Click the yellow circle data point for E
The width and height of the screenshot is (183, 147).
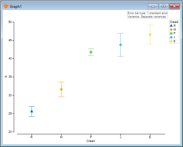coord(150,35)
